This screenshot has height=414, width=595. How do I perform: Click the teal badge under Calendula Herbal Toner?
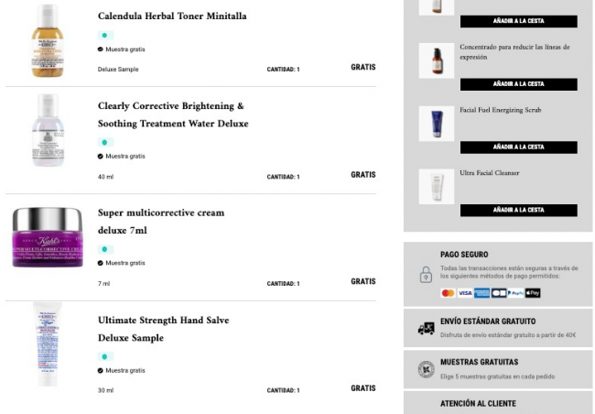(x=105, y=36)
